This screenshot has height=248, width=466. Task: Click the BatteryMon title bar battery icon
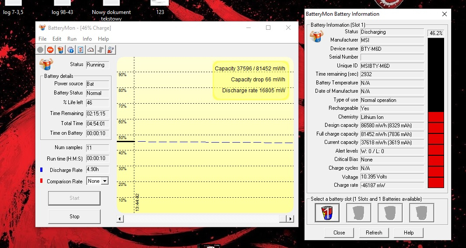pos(42,28)
